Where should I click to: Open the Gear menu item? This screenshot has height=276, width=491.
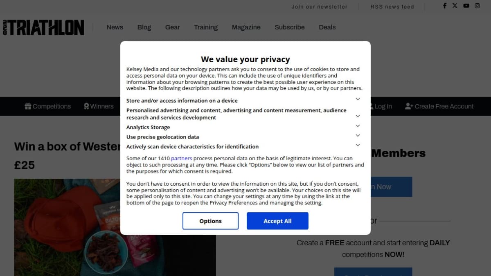coord(172,27)
